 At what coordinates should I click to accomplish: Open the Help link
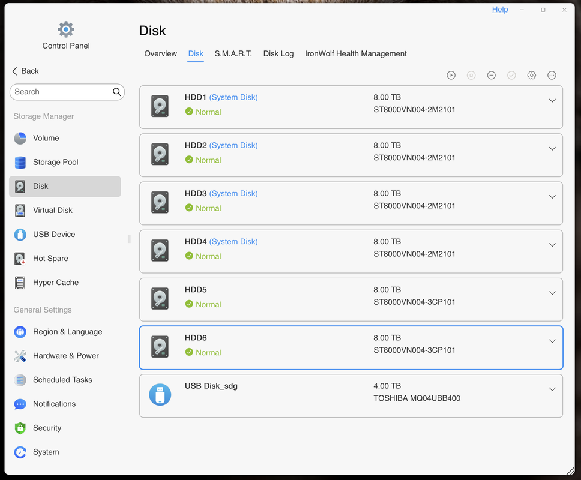[500, 10]
